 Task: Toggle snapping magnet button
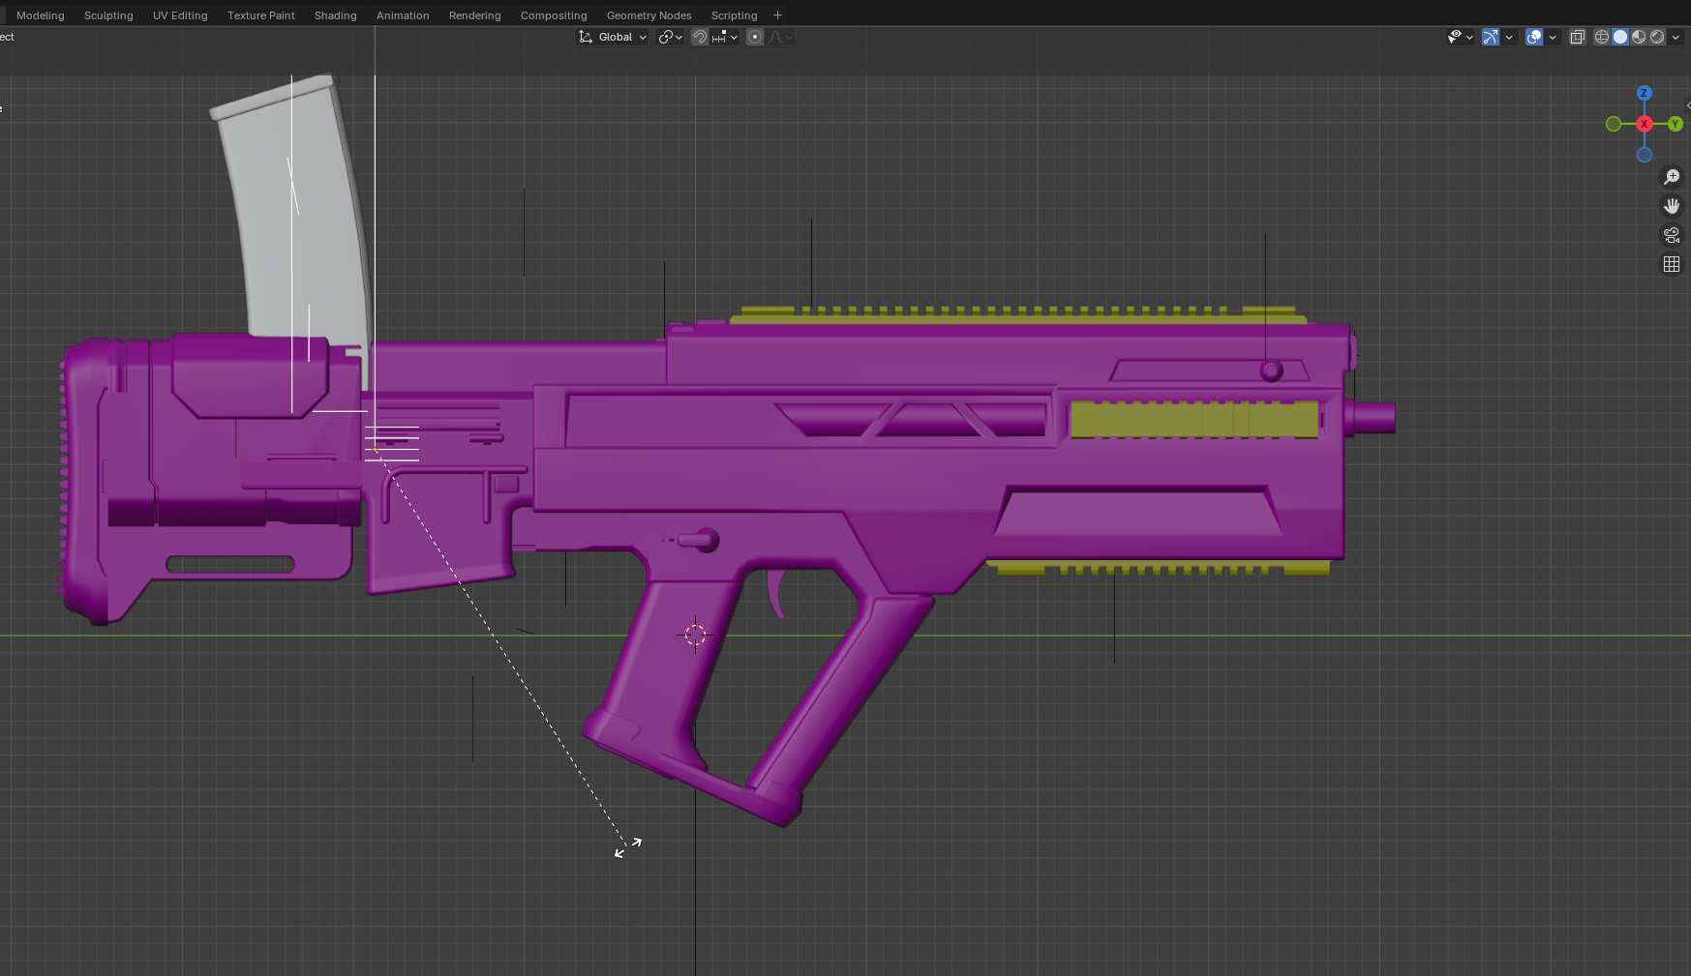point(700,37)
